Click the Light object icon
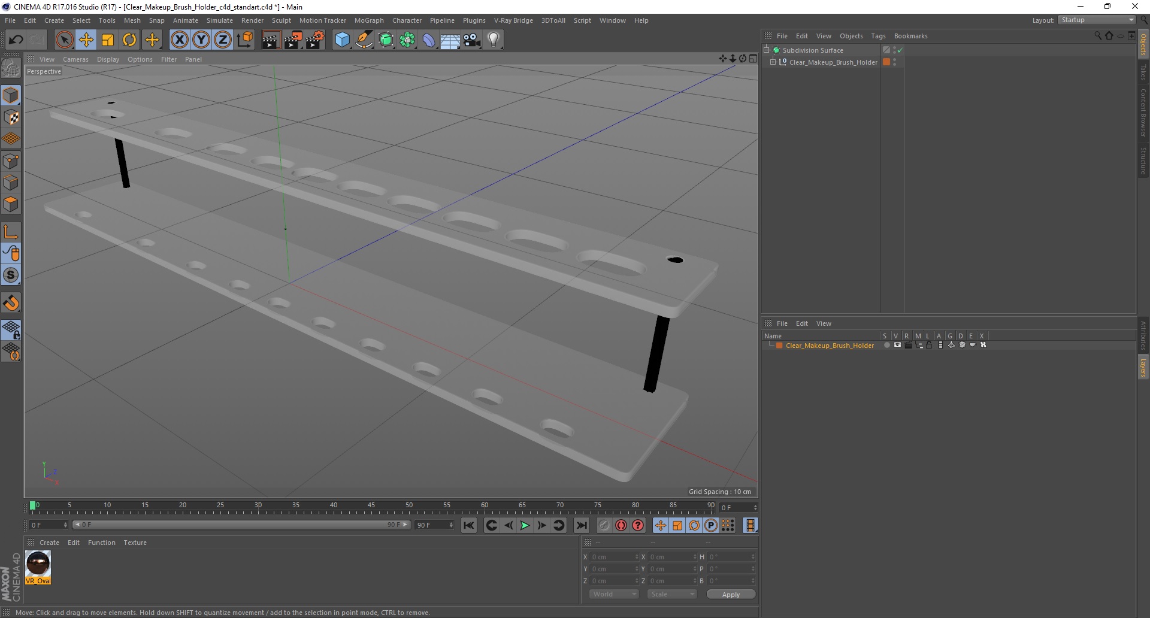The width and height of the screenshot is (1150, 618). 494,40
